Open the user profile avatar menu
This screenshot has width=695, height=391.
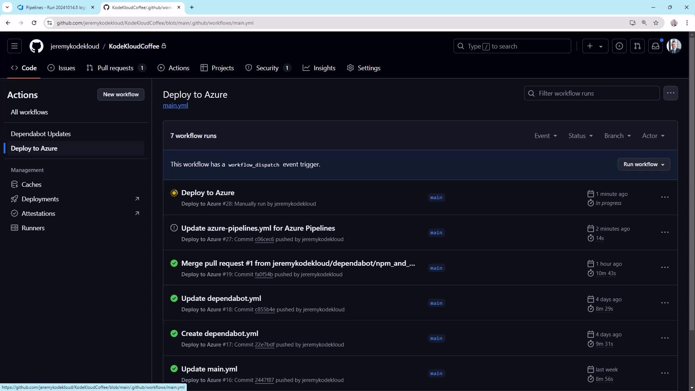point(674,46)
